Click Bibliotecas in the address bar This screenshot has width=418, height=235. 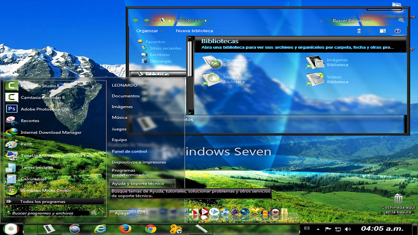click(187, 20)
